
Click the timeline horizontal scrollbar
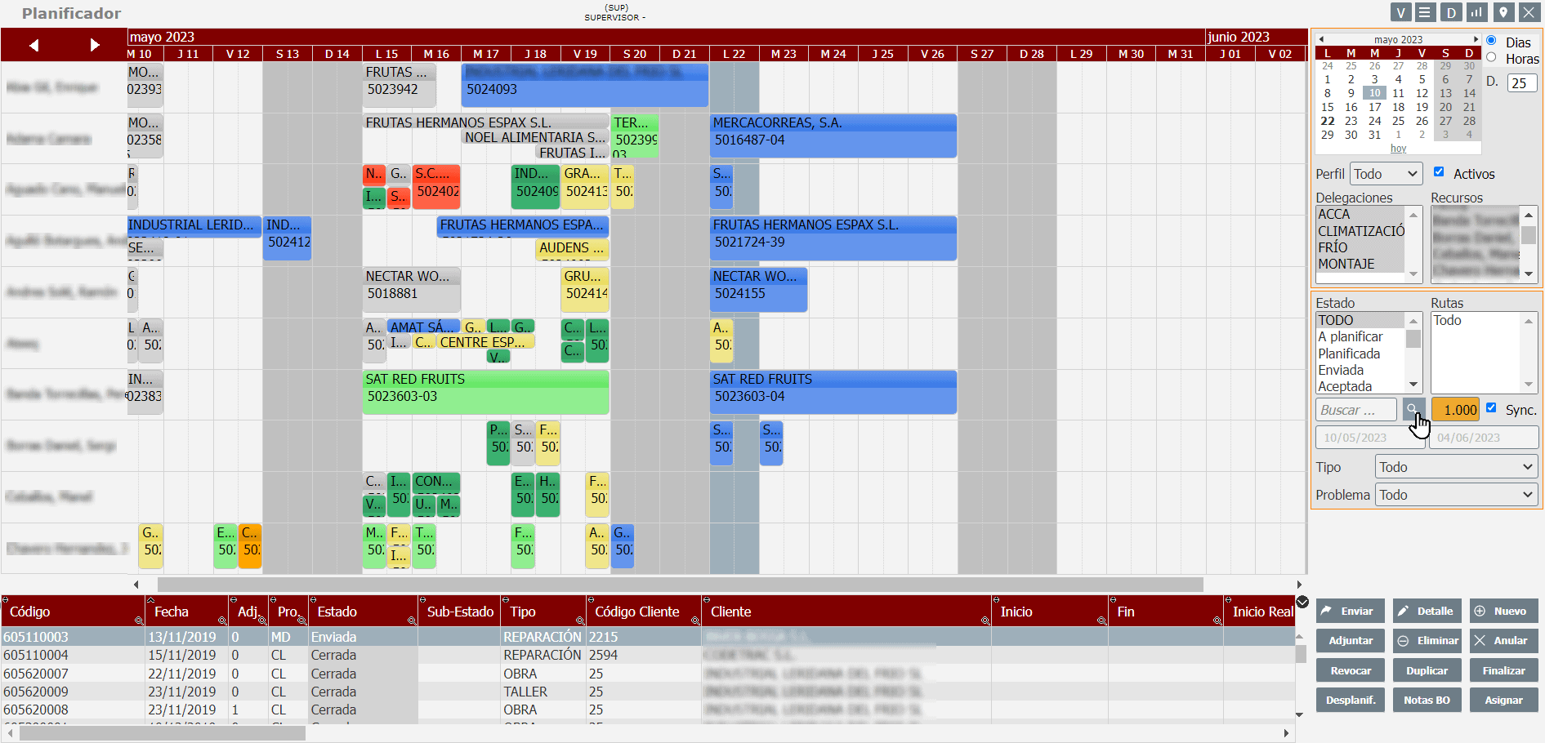coord(680,585)
